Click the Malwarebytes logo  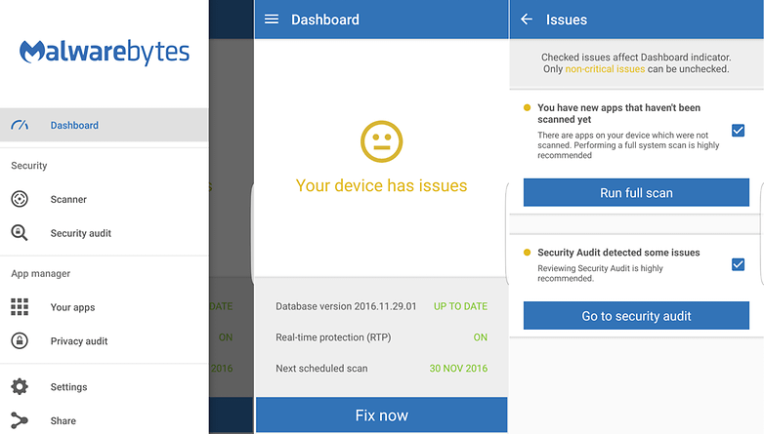point(105,52)
